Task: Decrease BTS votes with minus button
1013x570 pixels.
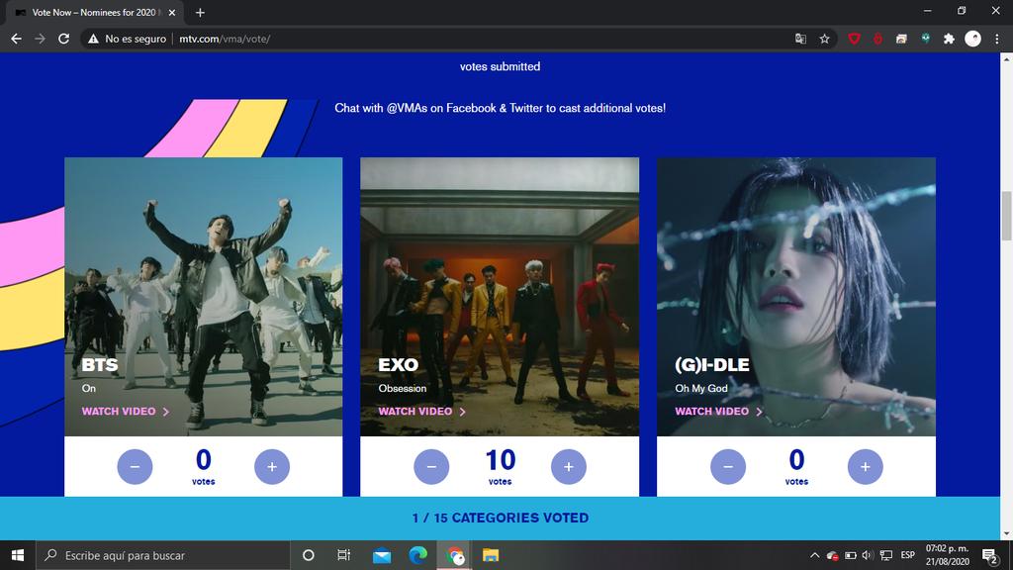Action: click(x=135, y=467)
